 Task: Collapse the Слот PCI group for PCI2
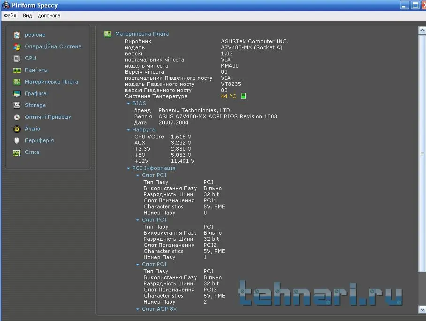pyautogui.click(x=138, y=220)
